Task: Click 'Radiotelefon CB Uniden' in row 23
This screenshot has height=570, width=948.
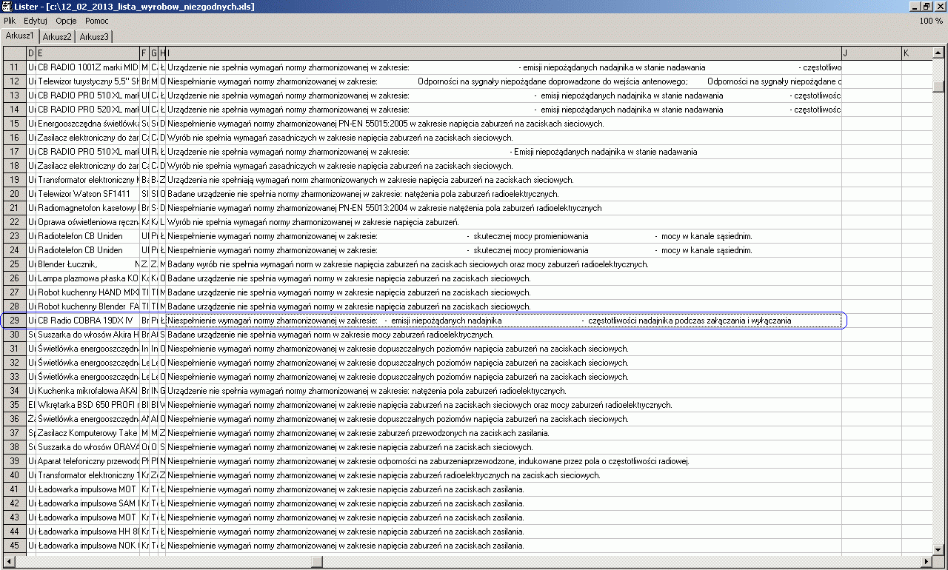Action: 87,236
